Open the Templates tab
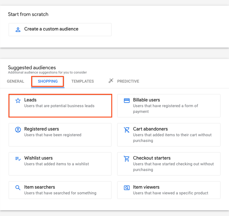This screenshot has width=229, height=216. tap(82, 81)
